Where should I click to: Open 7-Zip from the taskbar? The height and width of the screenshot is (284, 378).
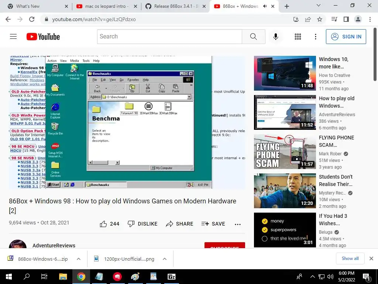[x=171, y=277]
